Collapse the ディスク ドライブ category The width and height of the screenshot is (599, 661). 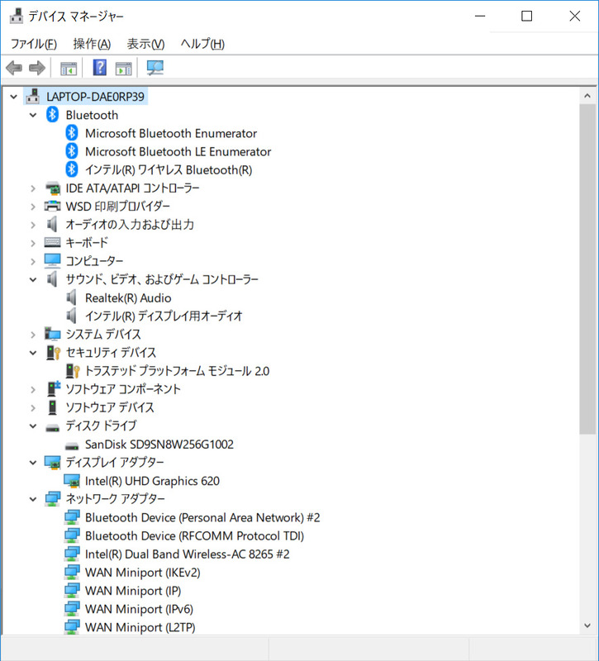(x=33, y=426)
